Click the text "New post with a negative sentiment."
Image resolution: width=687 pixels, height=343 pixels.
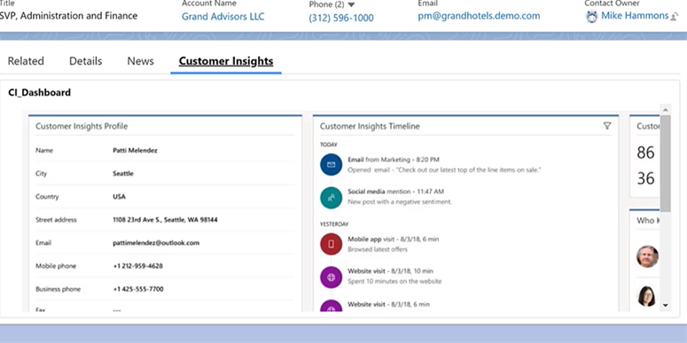[x=400, y=202]
